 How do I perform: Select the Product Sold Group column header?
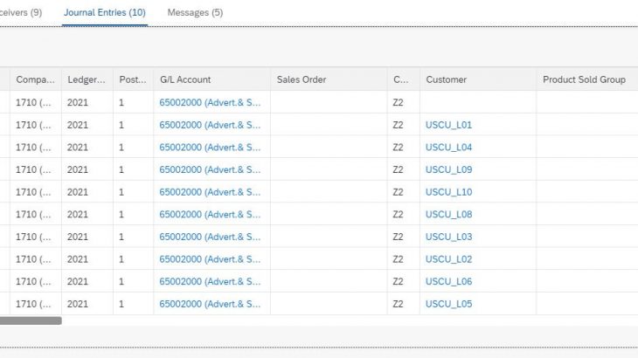[584, 79]
